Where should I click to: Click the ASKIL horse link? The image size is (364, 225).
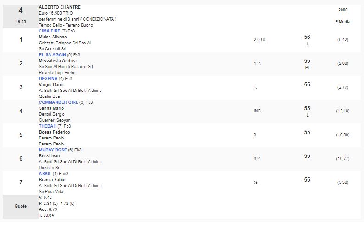45,174
